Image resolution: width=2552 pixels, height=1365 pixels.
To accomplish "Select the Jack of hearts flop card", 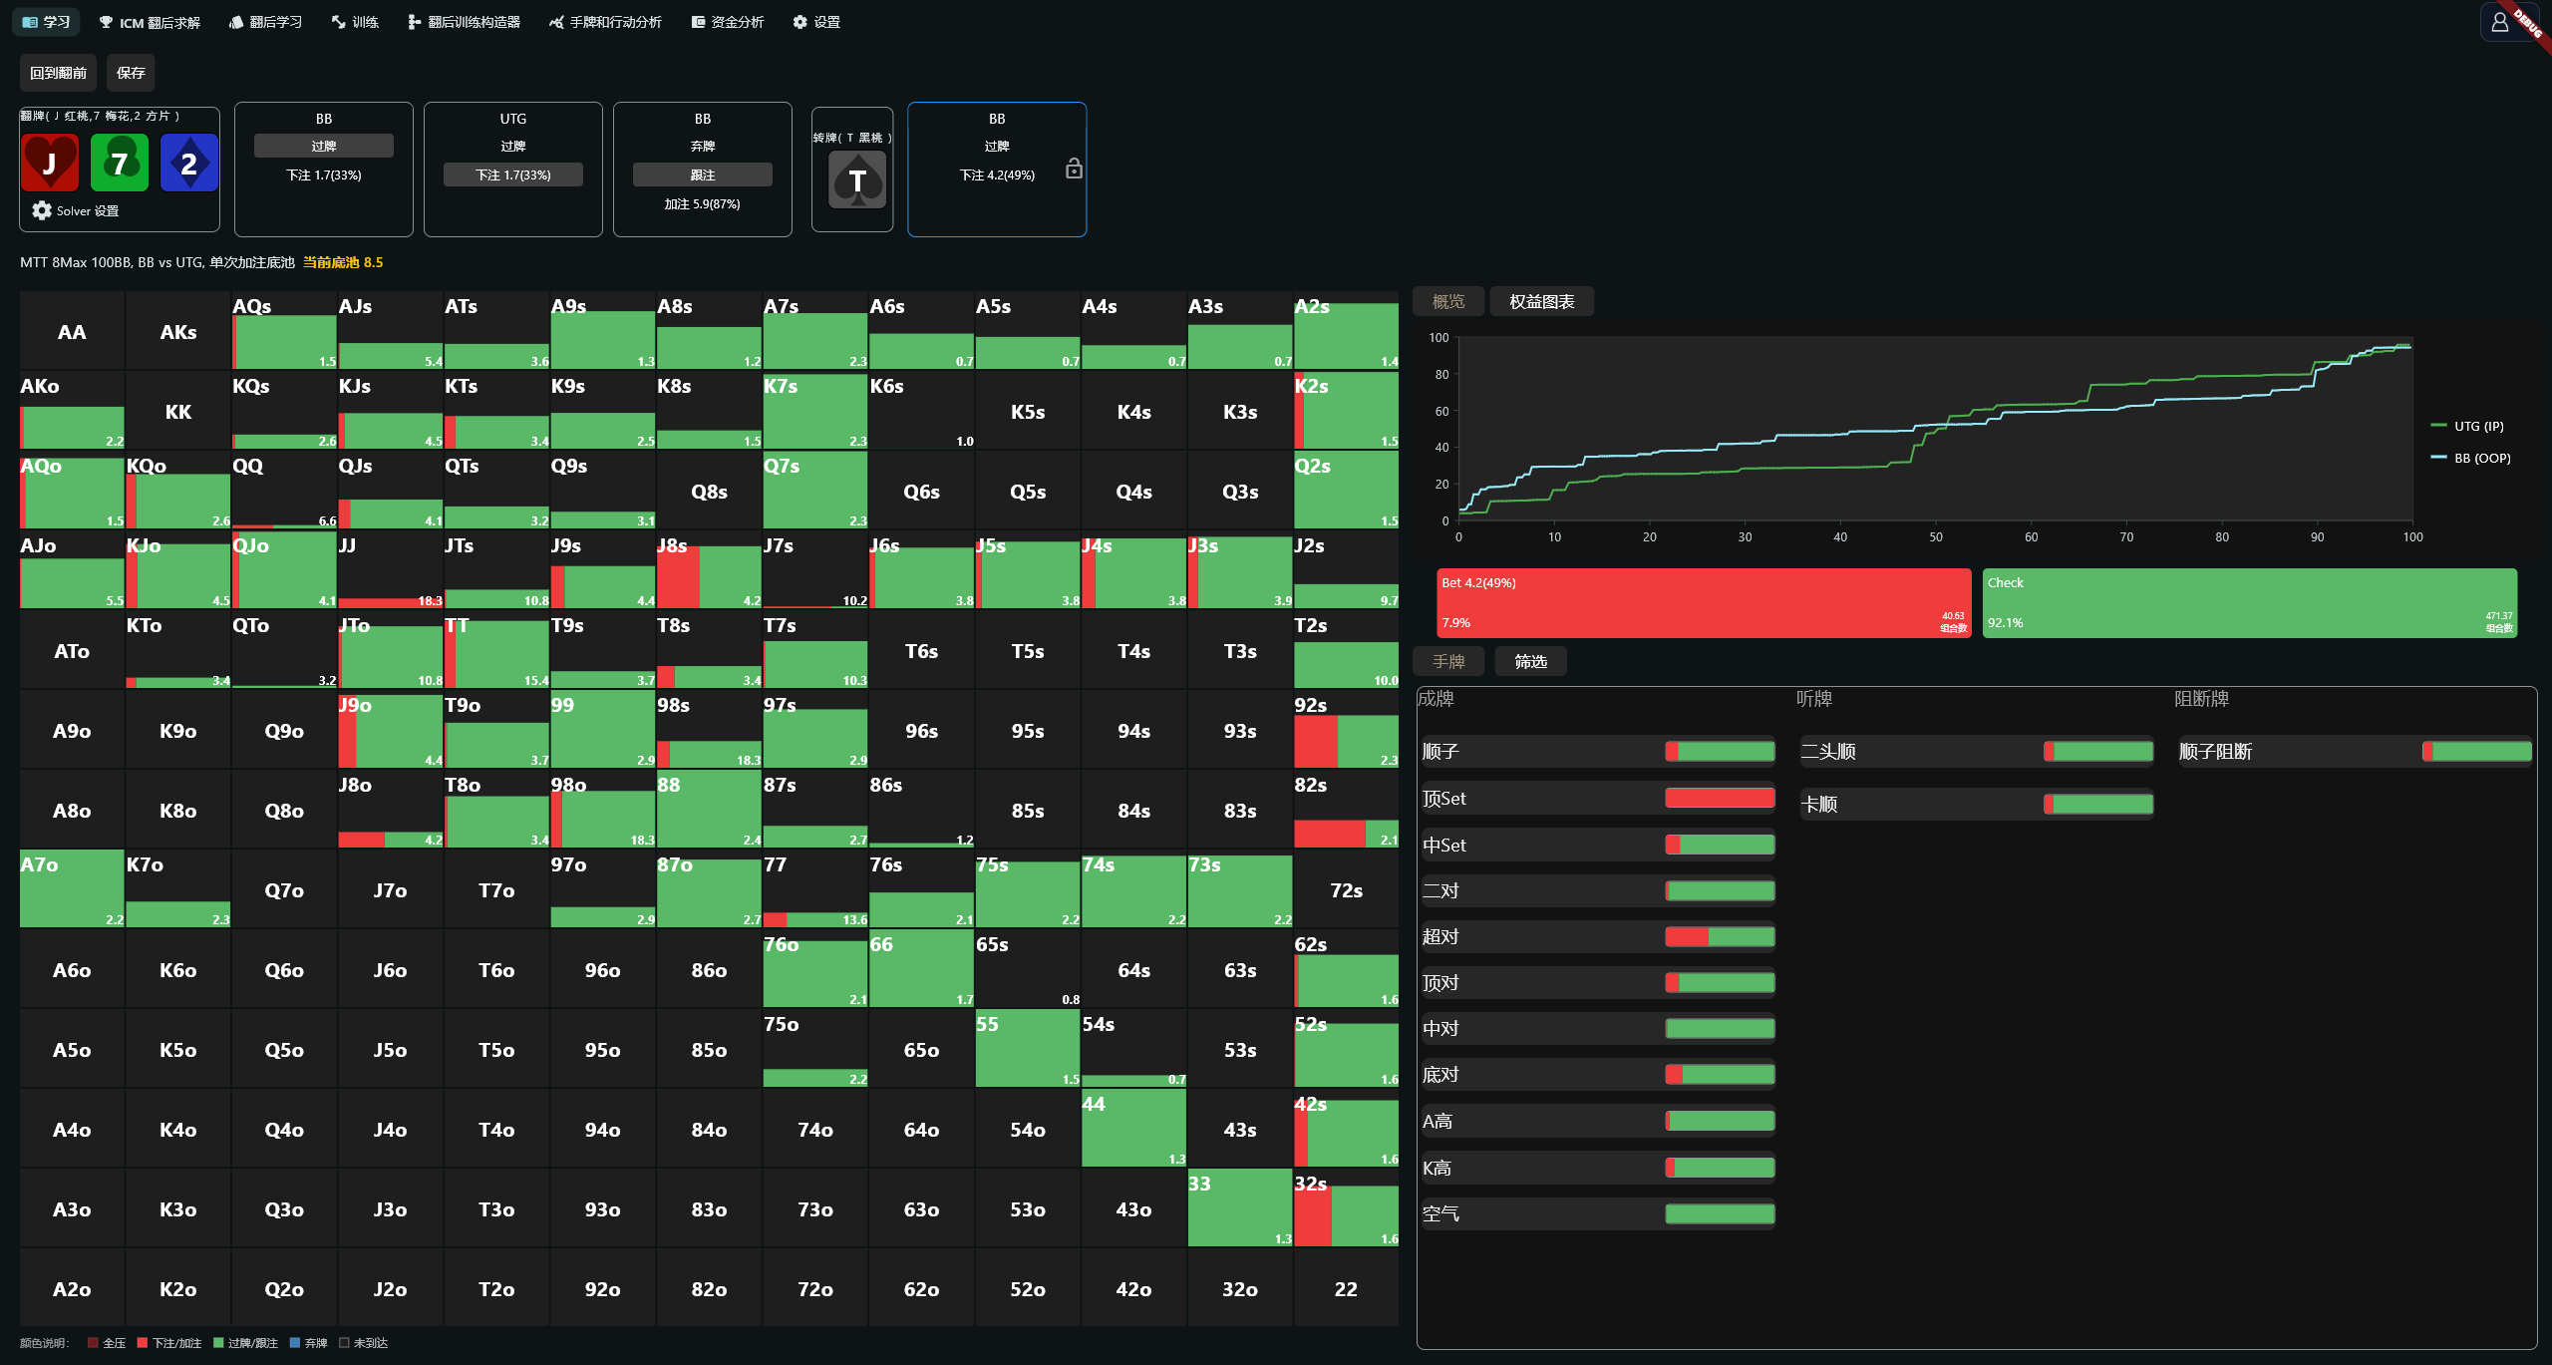I will (x=50, y=163).
